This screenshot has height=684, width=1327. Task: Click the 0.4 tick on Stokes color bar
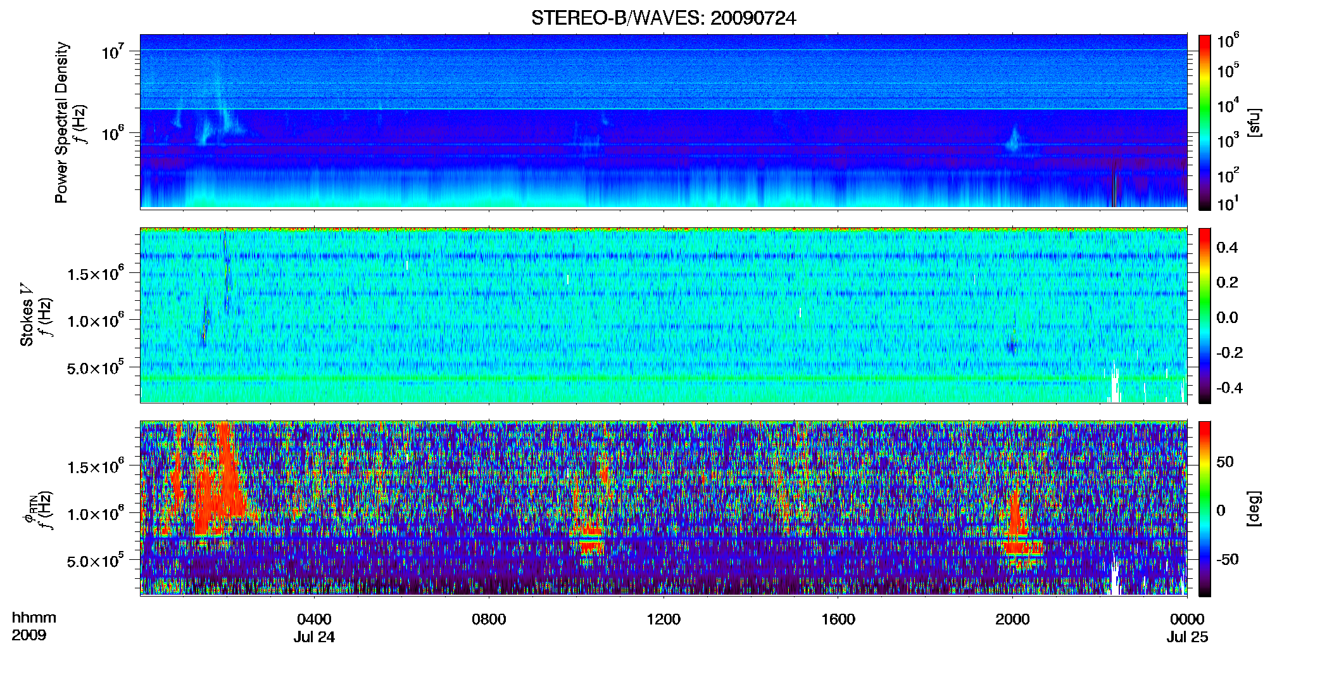(1227, 248)
